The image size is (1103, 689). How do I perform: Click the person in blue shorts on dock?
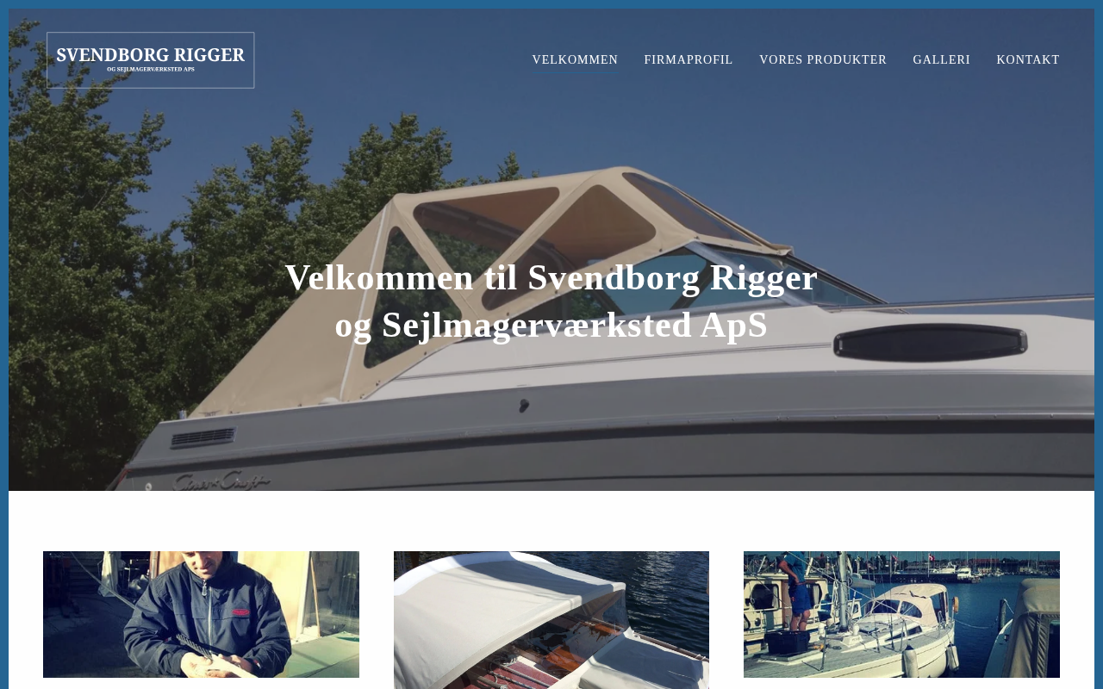coord(796,593)
